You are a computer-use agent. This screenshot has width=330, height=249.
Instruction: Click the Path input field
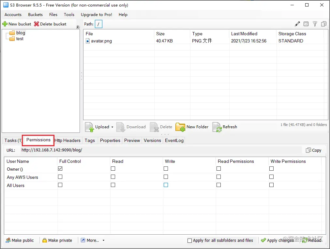tap(98, 24)
